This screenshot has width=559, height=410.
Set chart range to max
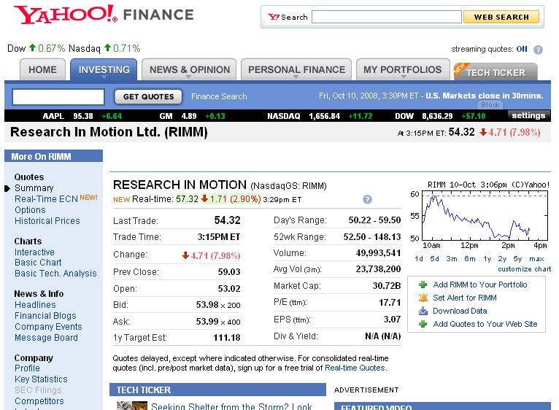click(x=536, y=259)
